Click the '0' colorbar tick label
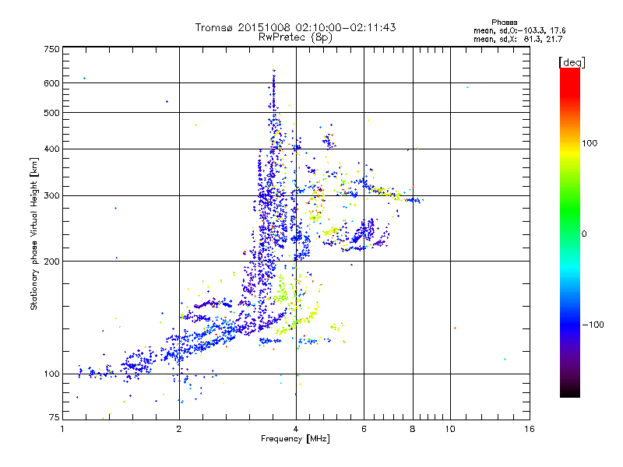The height and width of the screenshot is (467, 623). (x=584, y=233)
